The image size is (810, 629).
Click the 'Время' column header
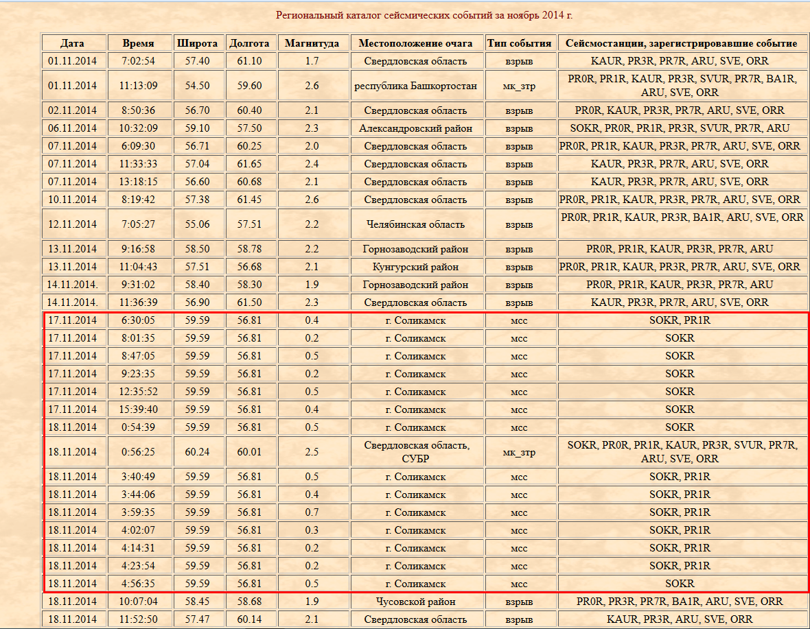[138, 43]
